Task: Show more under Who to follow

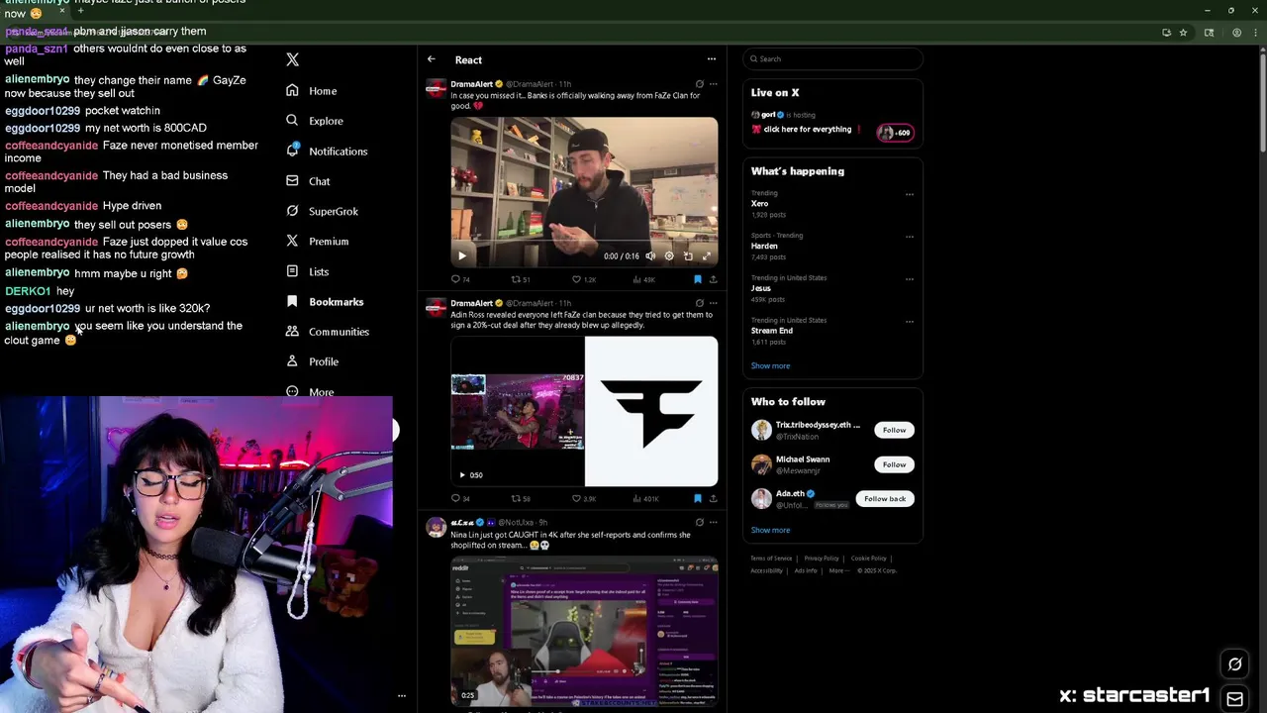Action: point(770,530)
